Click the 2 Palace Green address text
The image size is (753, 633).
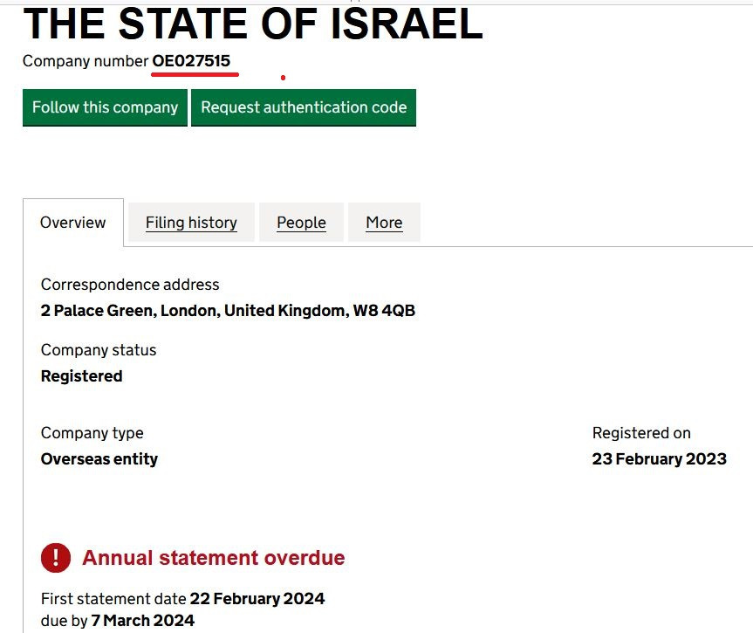pyautogui.click(x=228, y=310)
